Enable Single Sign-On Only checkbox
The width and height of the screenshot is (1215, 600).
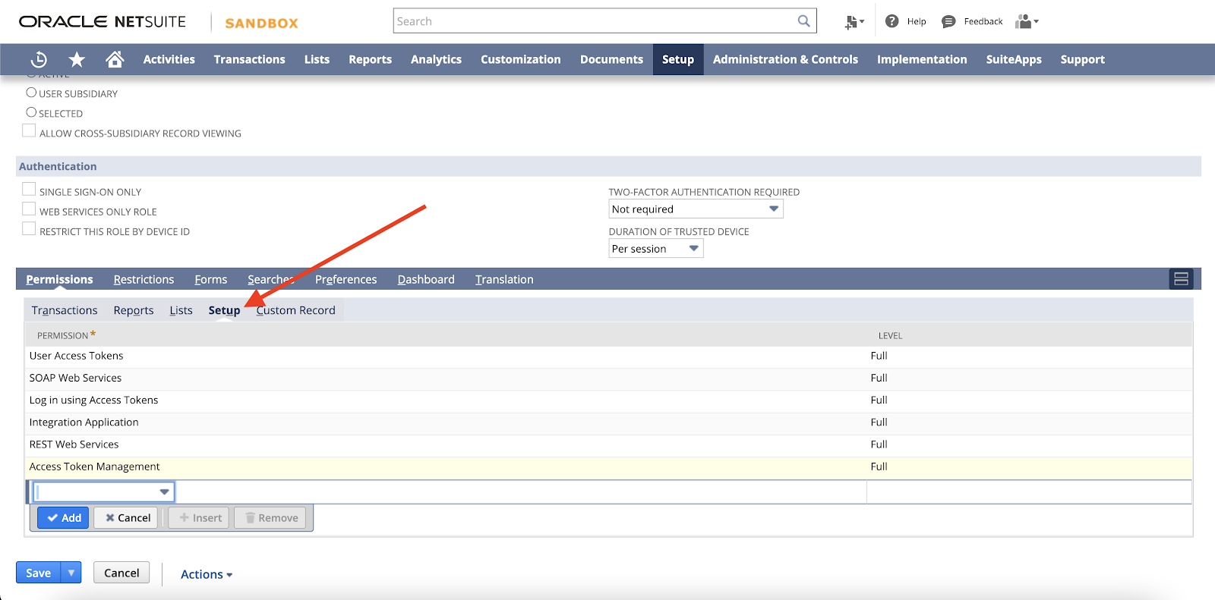coord(29,190)
